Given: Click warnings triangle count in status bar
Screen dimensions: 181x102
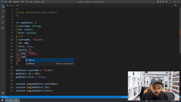Looking at the screenshot, I should 6,97.
